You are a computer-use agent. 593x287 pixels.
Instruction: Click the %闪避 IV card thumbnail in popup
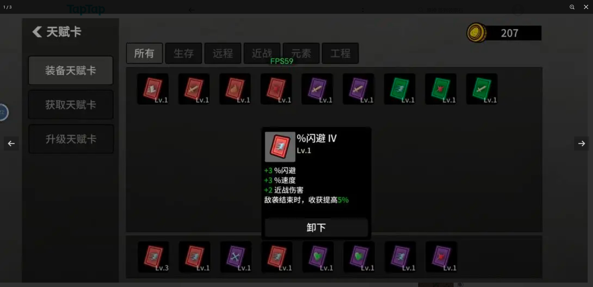point(280,147)
